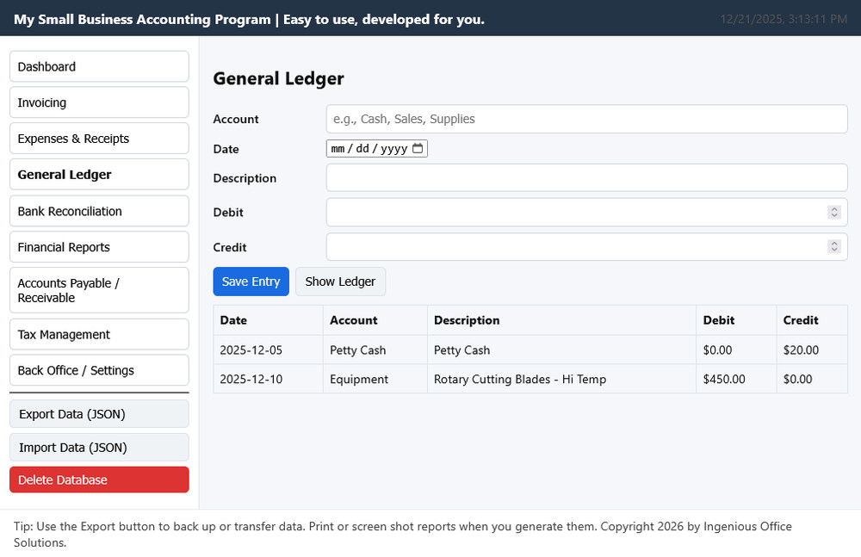Open Financial Reports section
The height and width of the screenshot is (557, 861).
coord(99,247)
